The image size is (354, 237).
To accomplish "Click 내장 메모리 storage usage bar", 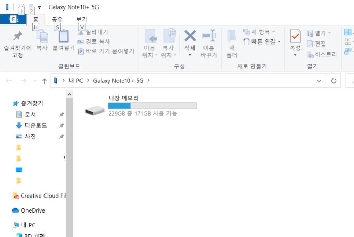I will [153, 106].
